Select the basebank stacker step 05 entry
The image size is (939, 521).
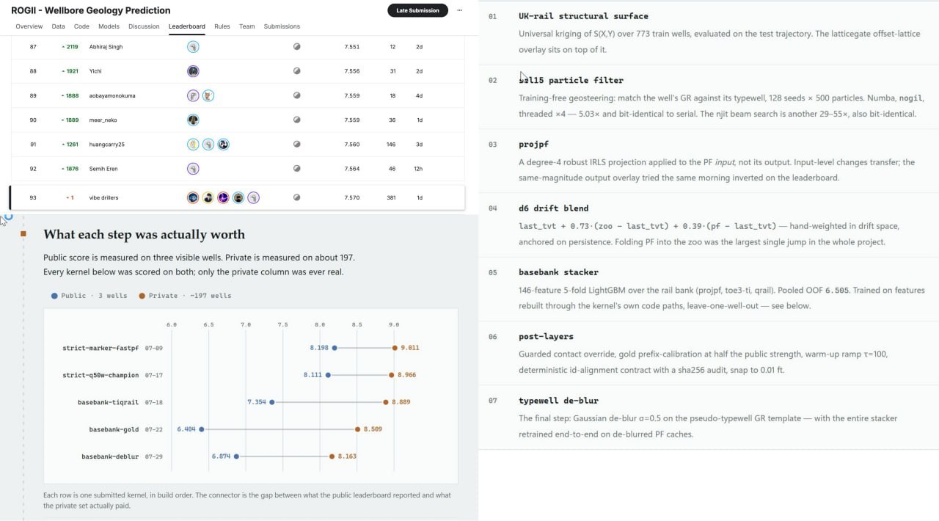point(709,288)
